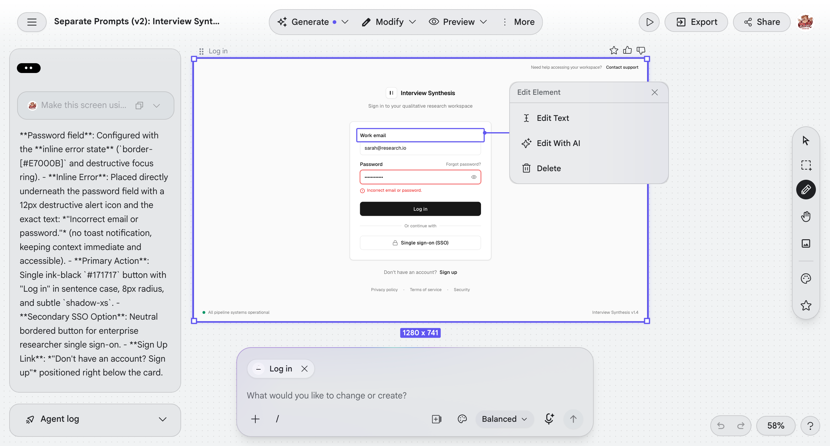Click the plus attach button in prompt

coord(255,419)
